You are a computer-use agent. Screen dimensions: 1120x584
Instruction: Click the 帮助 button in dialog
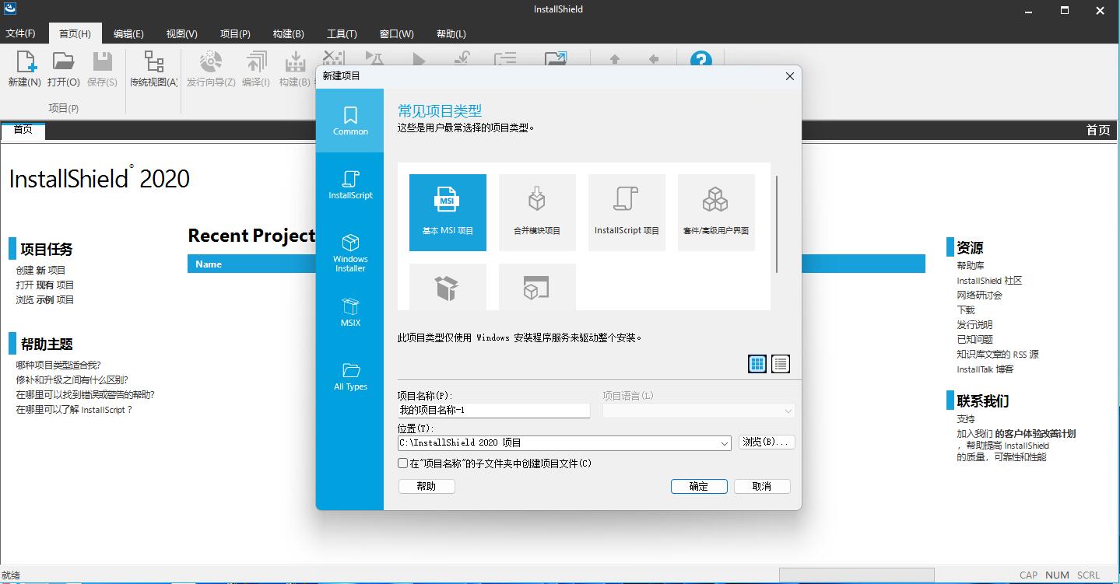click(427, 486)
